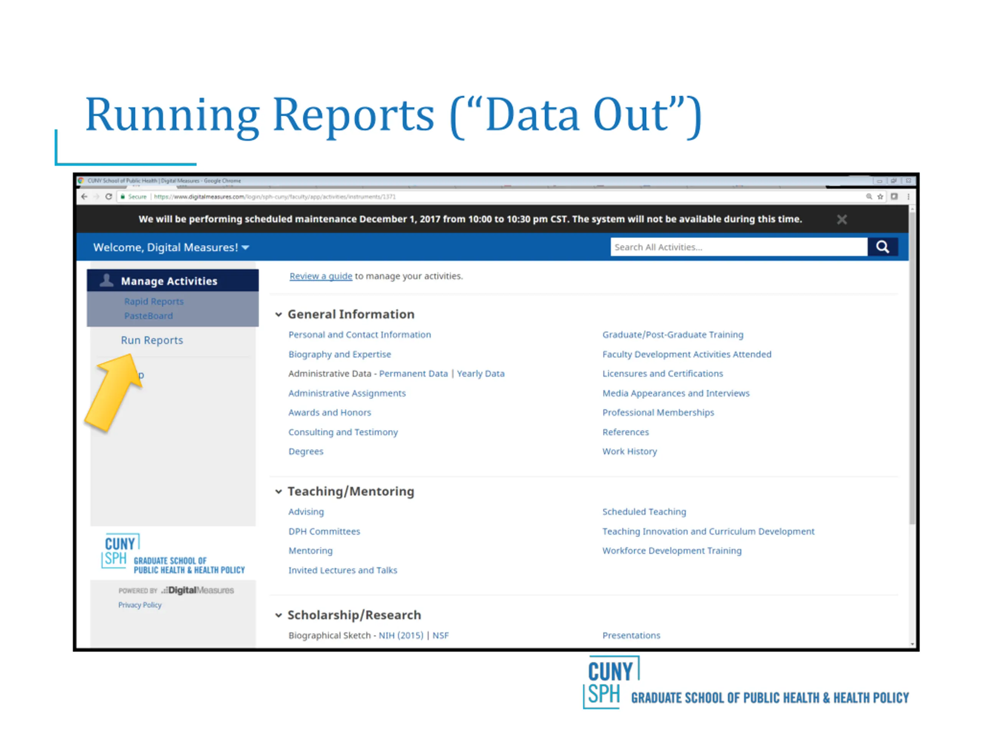Collapse the Scholarship/Research section
982x736 pixels.
(278, 615)
